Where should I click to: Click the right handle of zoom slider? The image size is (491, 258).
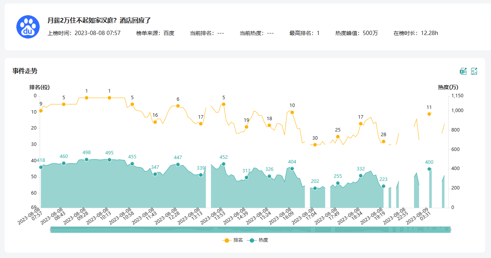[x=450, y=230]
